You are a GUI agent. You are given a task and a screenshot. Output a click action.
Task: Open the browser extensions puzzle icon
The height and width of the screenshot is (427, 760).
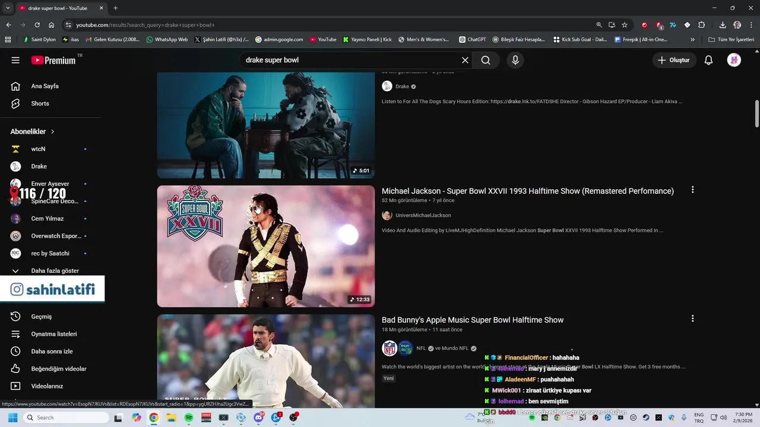tap(701, 25)
